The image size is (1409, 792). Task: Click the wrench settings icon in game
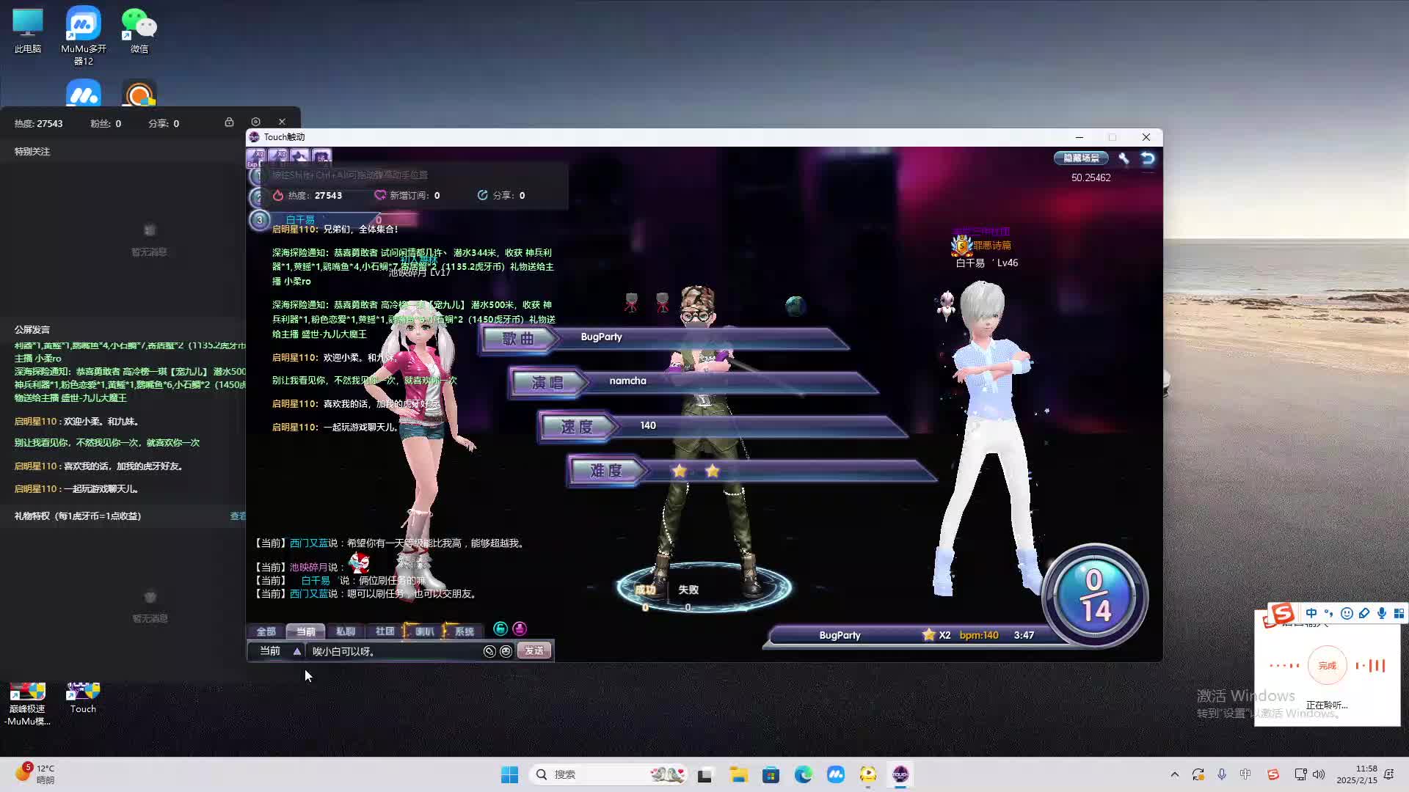(1124, 158)
